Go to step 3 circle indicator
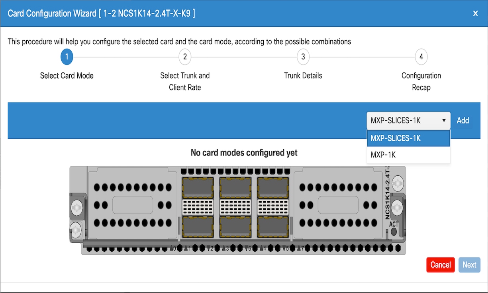The image size is (488, 293). tap(303, 57)
